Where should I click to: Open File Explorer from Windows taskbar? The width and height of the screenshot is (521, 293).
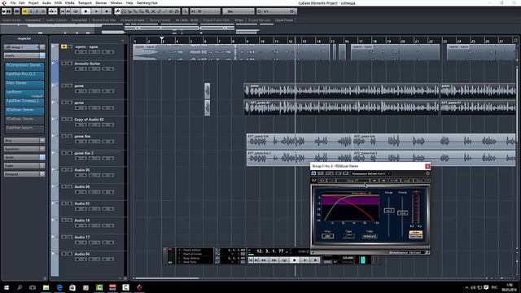click(46, 287)
